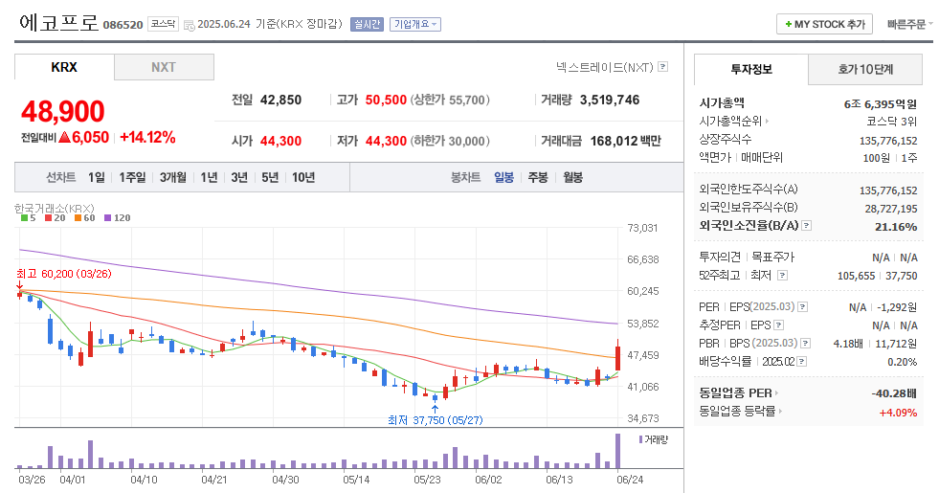Open help icon beside 52주최고 최저
Viewport: 939px width, 493px height.
[x=782, y=276]
